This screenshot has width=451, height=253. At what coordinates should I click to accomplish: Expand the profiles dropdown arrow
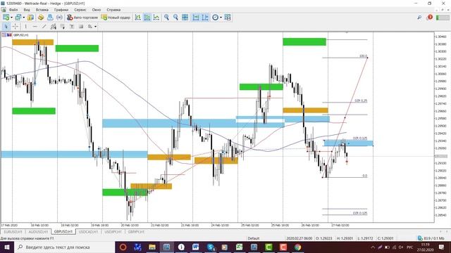pyautogui.click(x=23, y=18)
